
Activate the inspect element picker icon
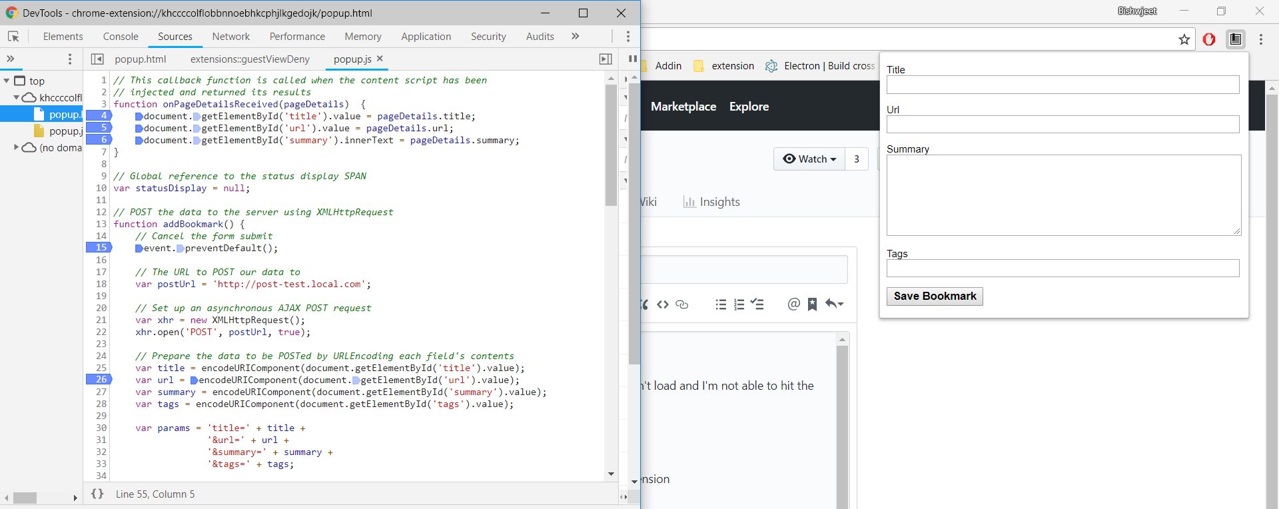click(13, 37)
